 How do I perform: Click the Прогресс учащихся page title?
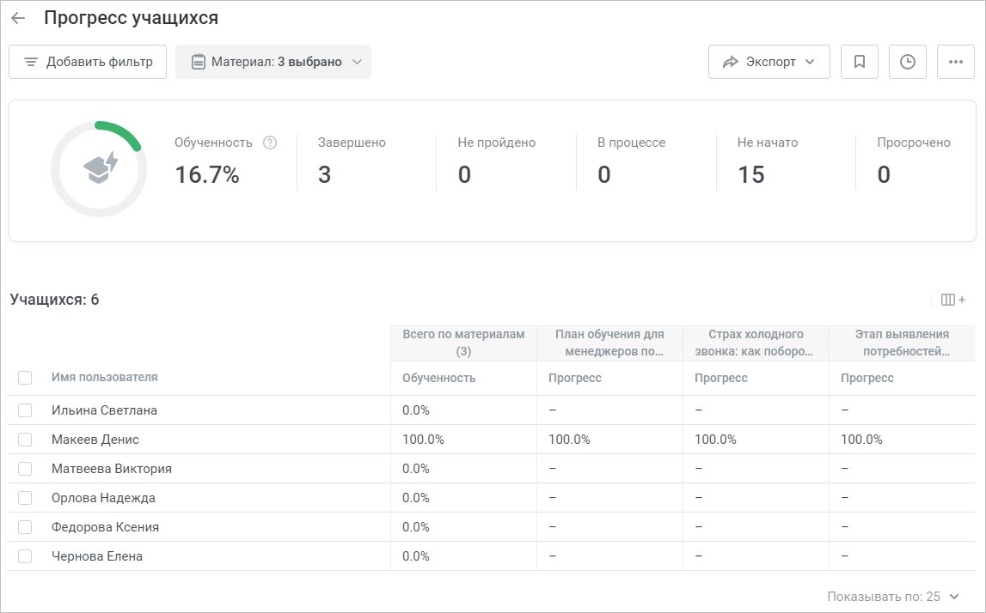(131, 18)
